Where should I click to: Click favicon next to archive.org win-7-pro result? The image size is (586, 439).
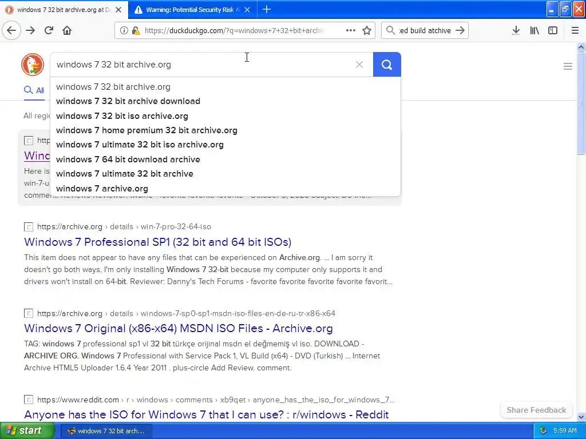pos(29,227)
